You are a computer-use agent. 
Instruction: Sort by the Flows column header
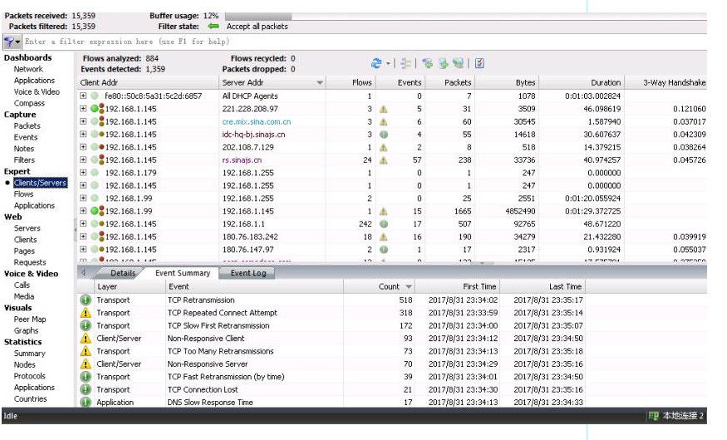pyautogui.click(x=351, y=83)
